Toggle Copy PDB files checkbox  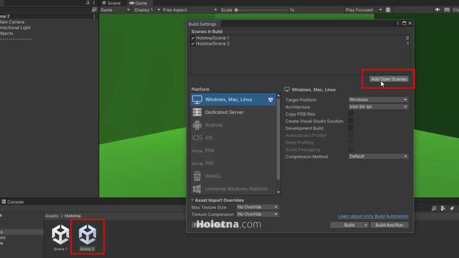(351, 114)
